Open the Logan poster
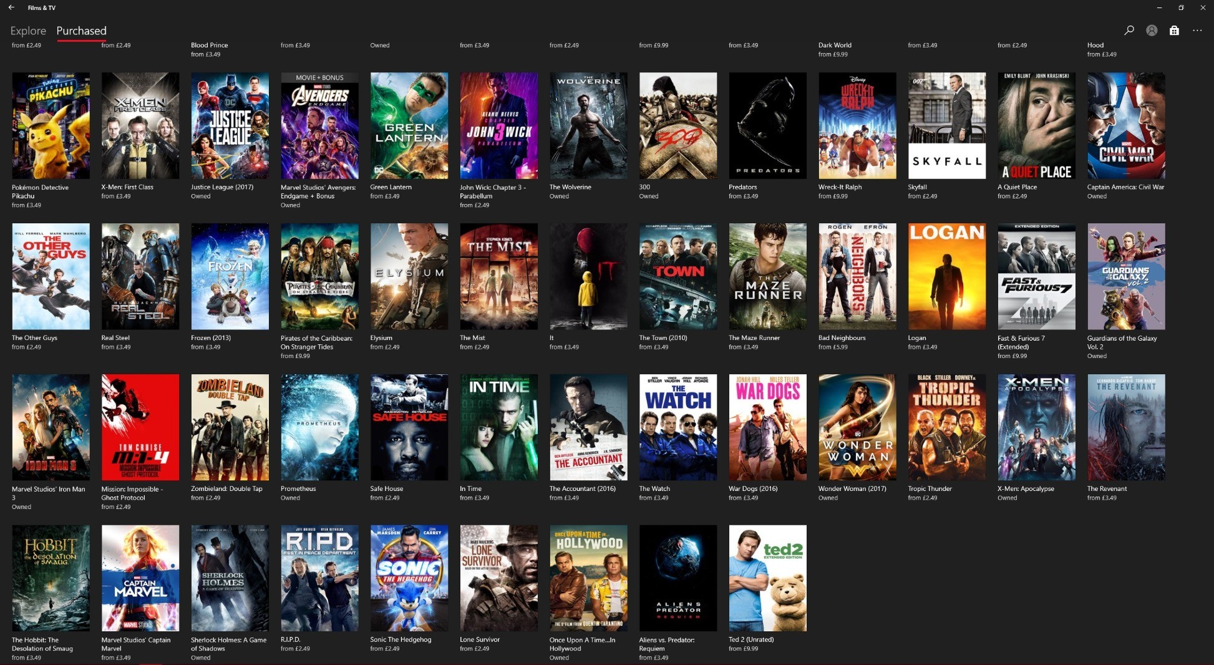The image size is (1214, 665). (x=947, y=276)
